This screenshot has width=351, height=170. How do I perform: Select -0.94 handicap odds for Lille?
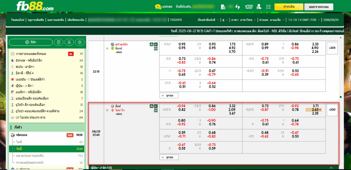(181, 106)
